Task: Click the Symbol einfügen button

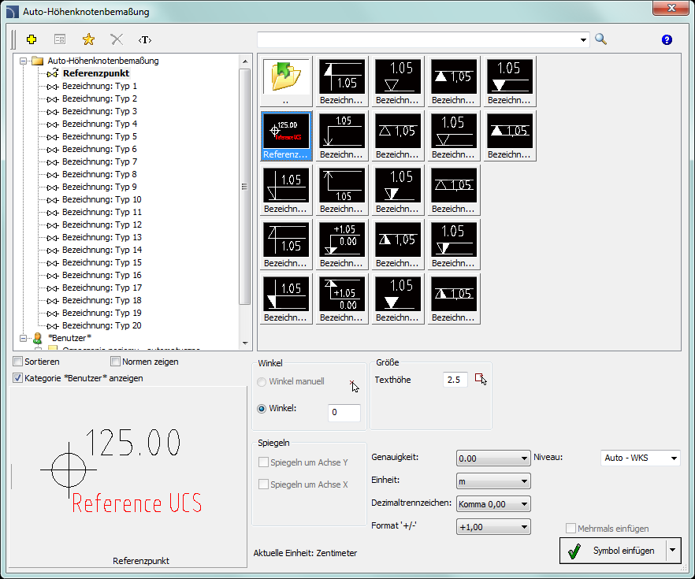Action: click(x=612, y=551)
